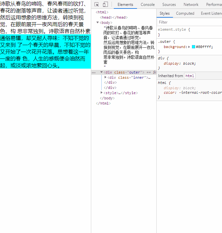
Task: Switch to the Elements tab
Action: [x=125, y=5]
